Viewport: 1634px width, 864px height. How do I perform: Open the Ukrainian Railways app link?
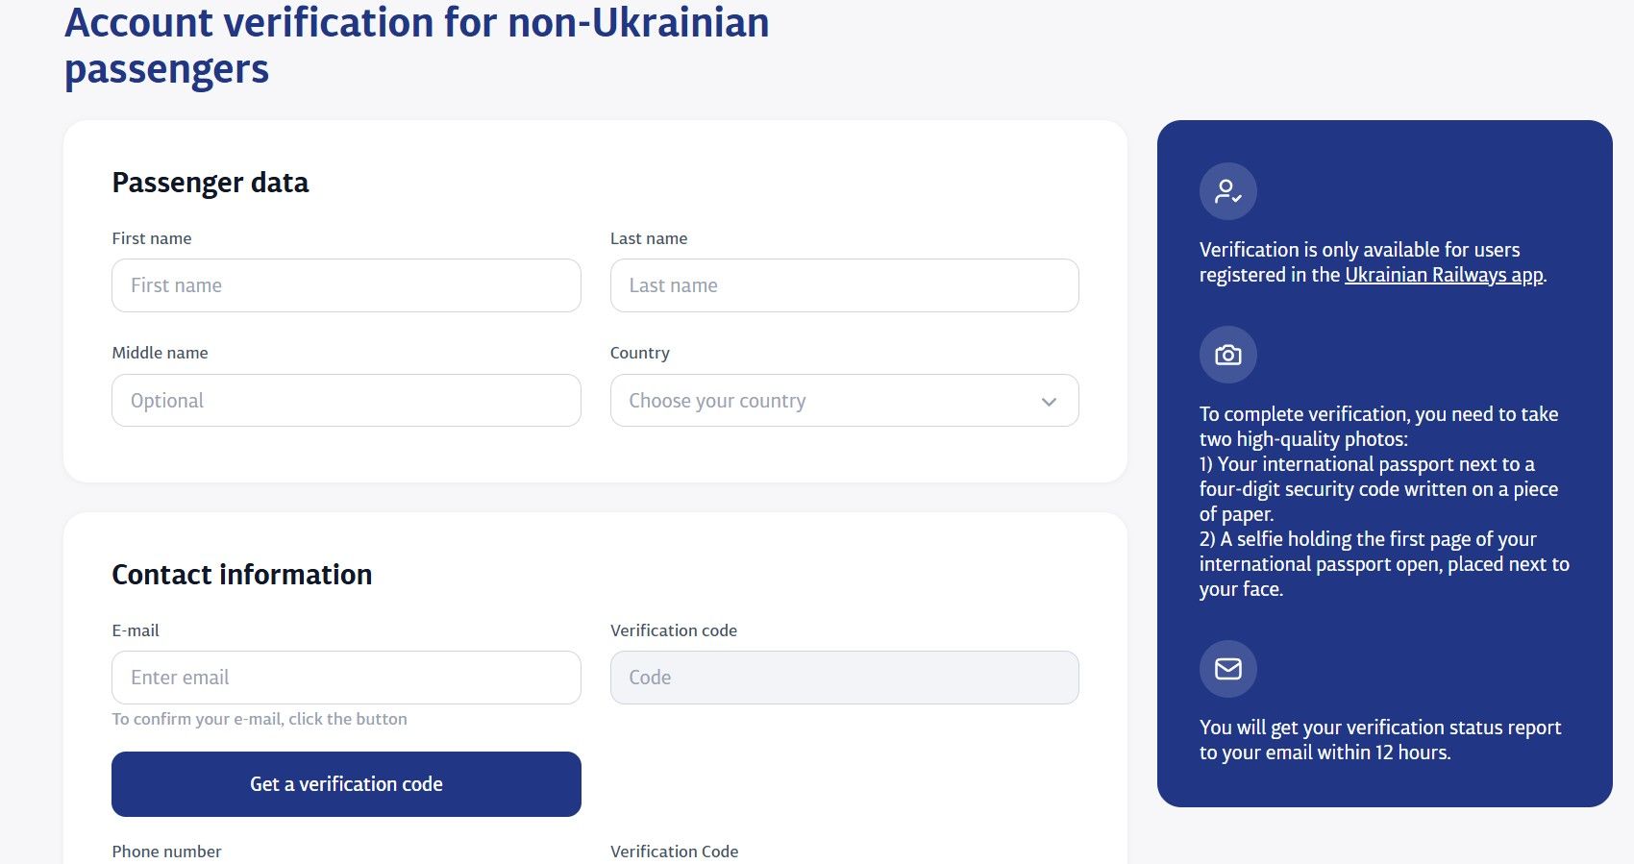[1443, 275]
